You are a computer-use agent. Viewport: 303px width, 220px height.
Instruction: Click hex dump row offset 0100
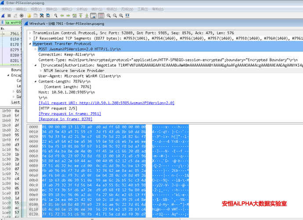point(33,205)
